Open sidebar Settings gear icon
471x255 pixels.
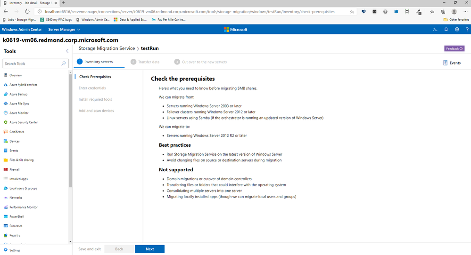pyautogui.click(x=5, y=250)
